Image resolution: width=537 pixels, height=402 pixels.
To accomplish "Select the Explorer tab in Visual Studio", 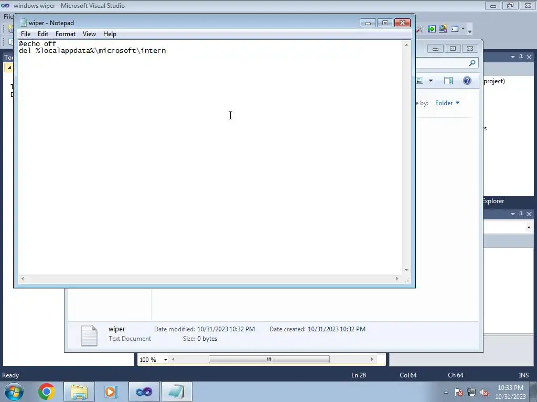I will [493, 201].
